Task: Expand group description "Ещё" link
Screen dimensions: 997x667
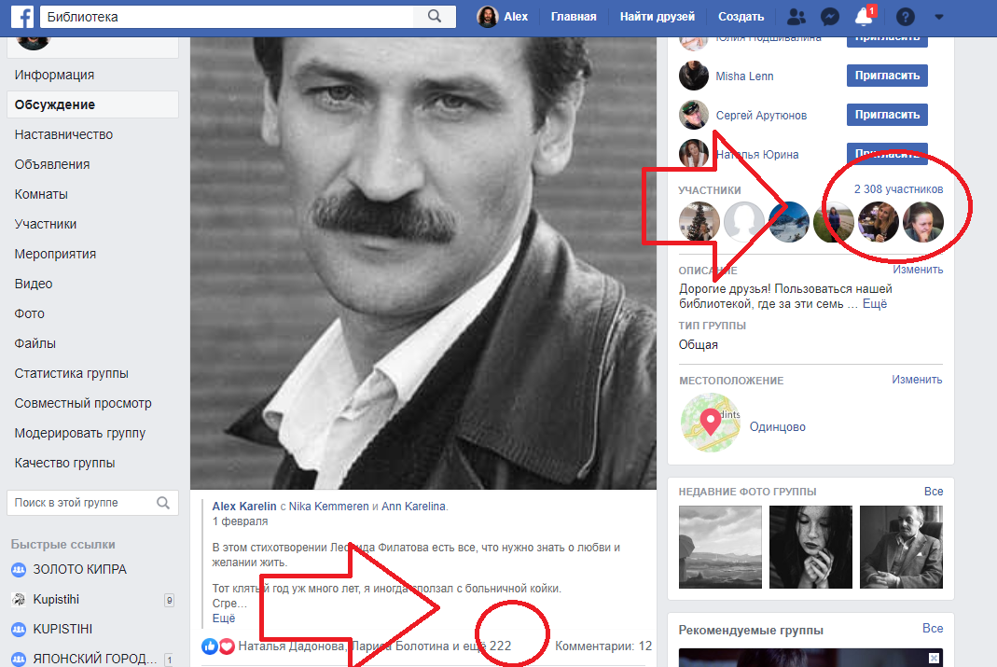Action: pos(875,304)
